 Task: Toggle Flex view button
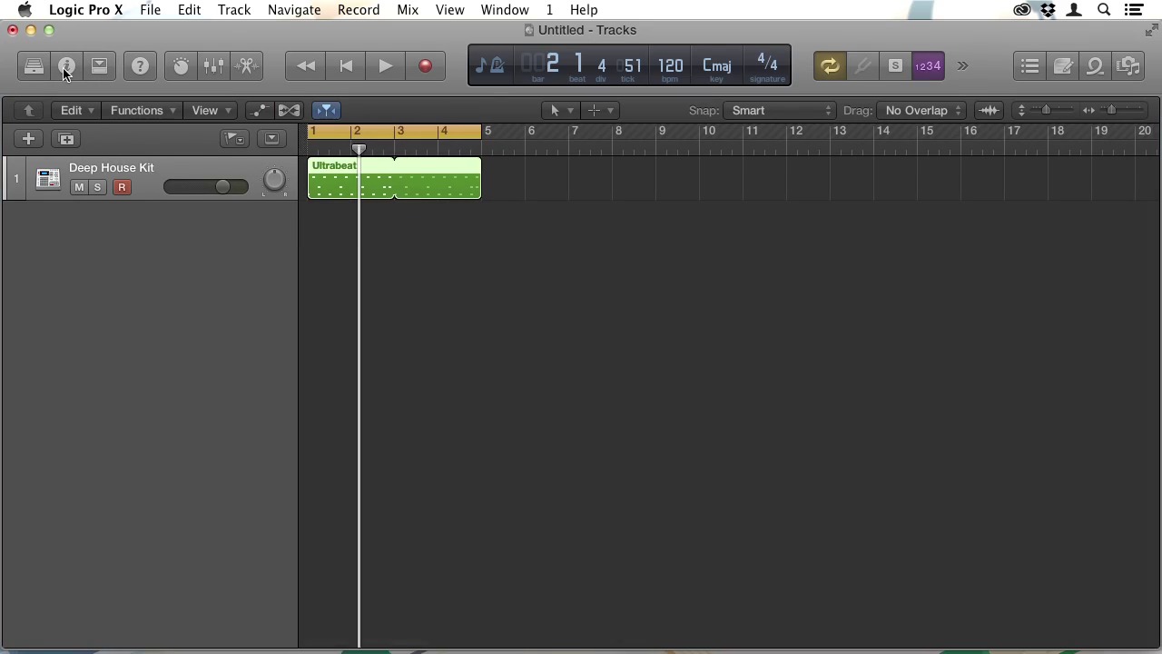pyautogui.click(x=289, y=111)
